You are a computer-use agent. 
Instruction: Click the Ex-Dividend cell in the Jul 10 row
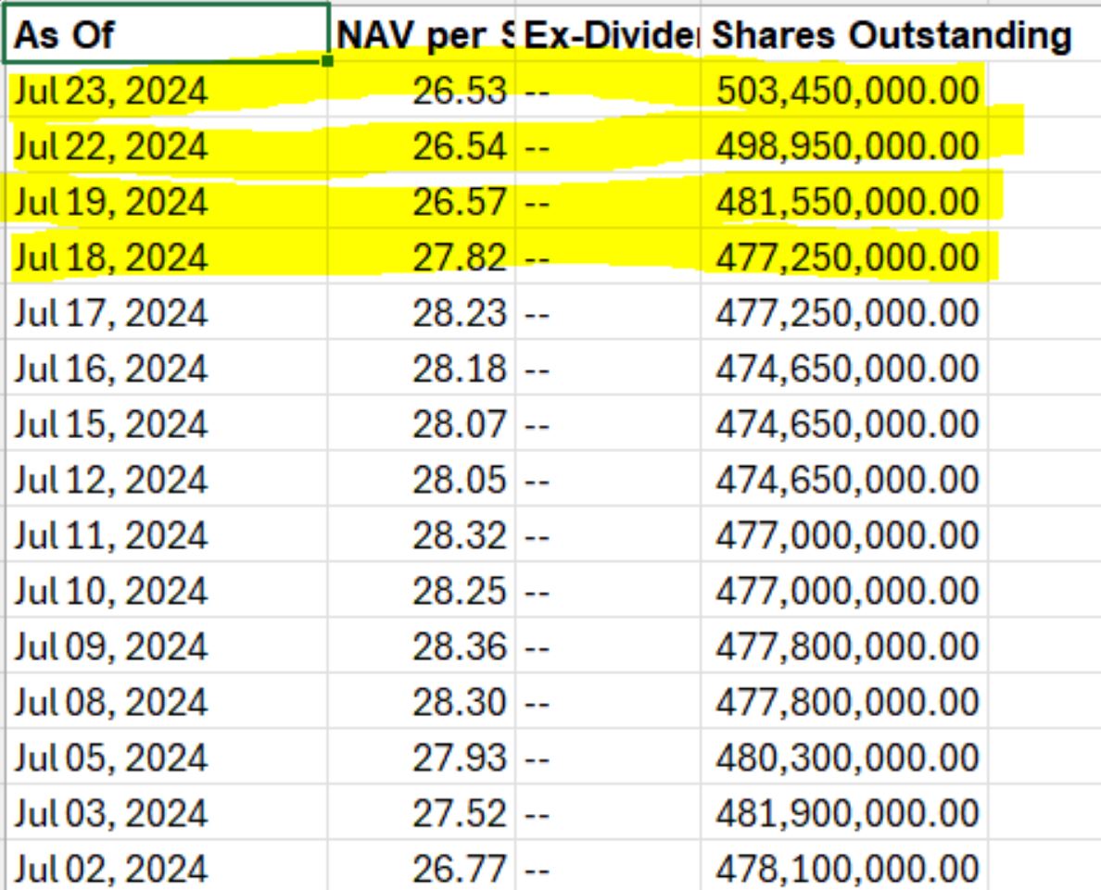(x=608, y=591)
